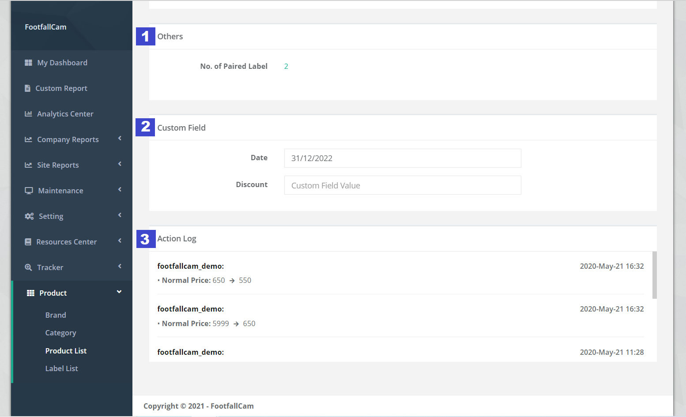Click the Setting gears icon
The height and width of the screenshot is (417, 686).
(x=29, y=216)
